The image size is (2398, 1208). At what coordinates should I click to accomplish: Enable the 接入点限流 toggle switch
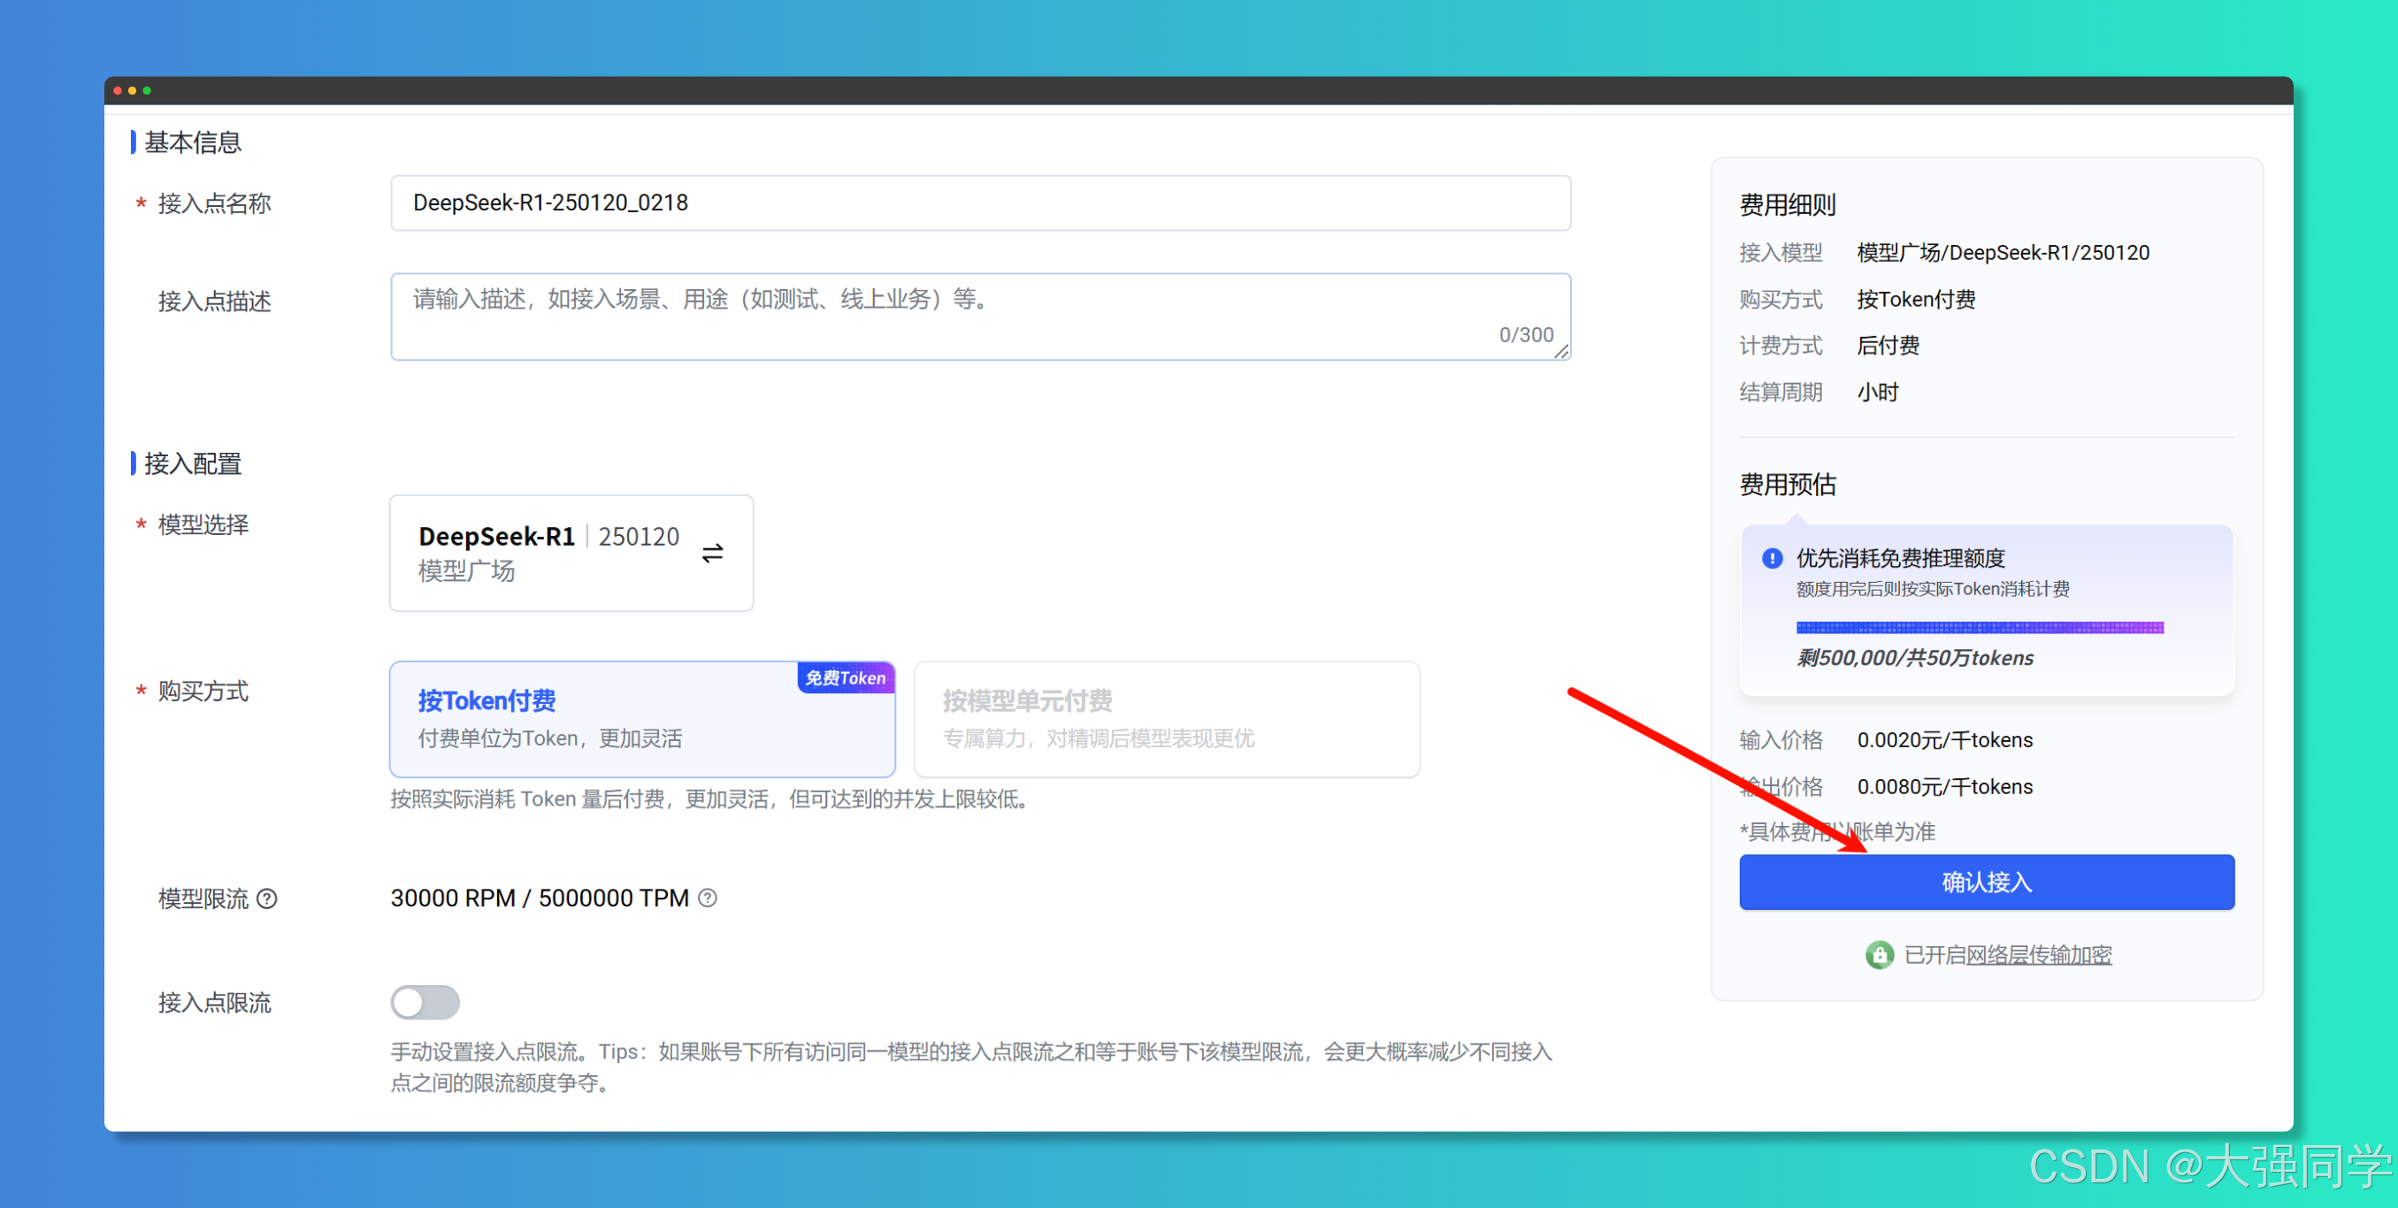pyautogui.click(x=425, y=1001)
